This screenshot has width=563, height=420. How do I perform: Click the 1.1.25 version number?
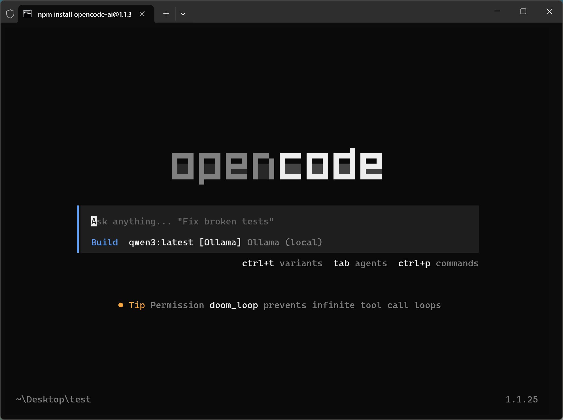pyautogui.click(x=522, y=399)
